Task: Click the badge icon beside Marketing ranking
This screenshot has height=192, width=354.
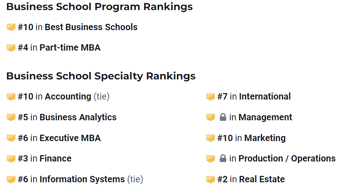Action: (210, 138)
